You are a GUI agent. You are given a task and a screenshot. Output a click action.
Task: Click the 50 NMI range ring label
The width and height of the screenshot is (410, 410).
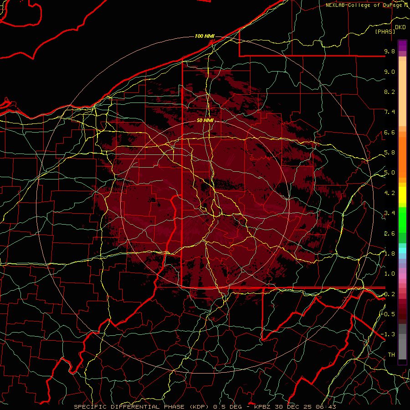[205, 120]
